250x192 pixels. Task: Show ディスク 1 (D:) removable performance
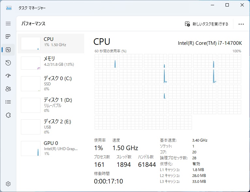pos(51,105)
